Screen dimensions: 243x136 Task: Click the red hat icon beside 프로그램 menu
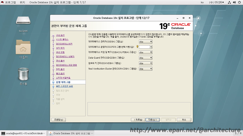point(2,2)
